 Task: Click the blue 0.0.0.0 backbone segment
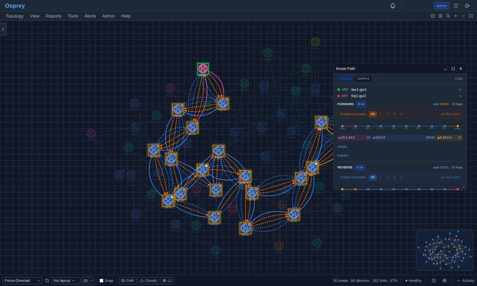click(x=404, y=138)
